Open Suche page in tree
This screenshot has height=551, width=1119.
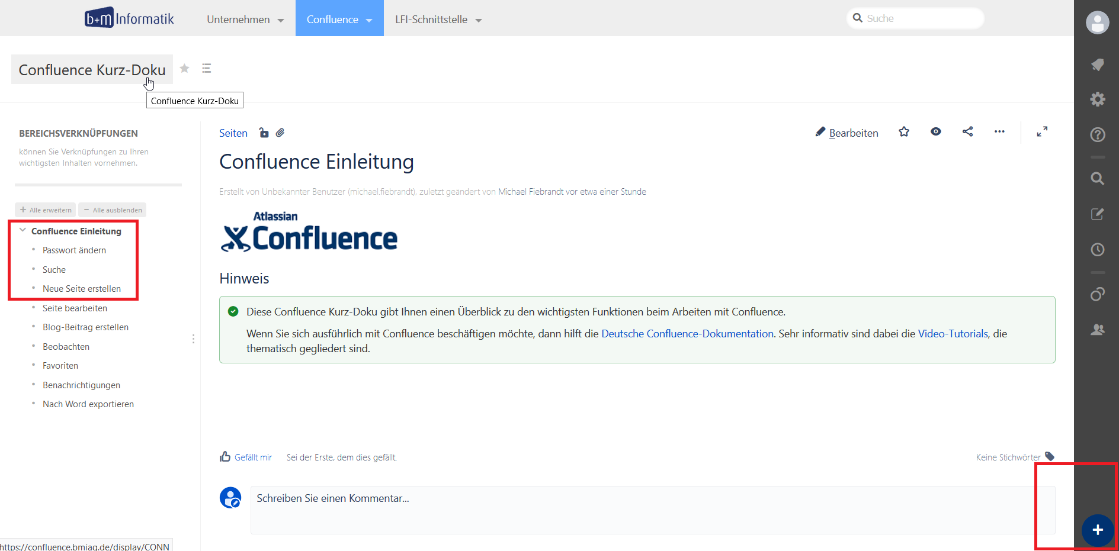[x=54, y=270]
